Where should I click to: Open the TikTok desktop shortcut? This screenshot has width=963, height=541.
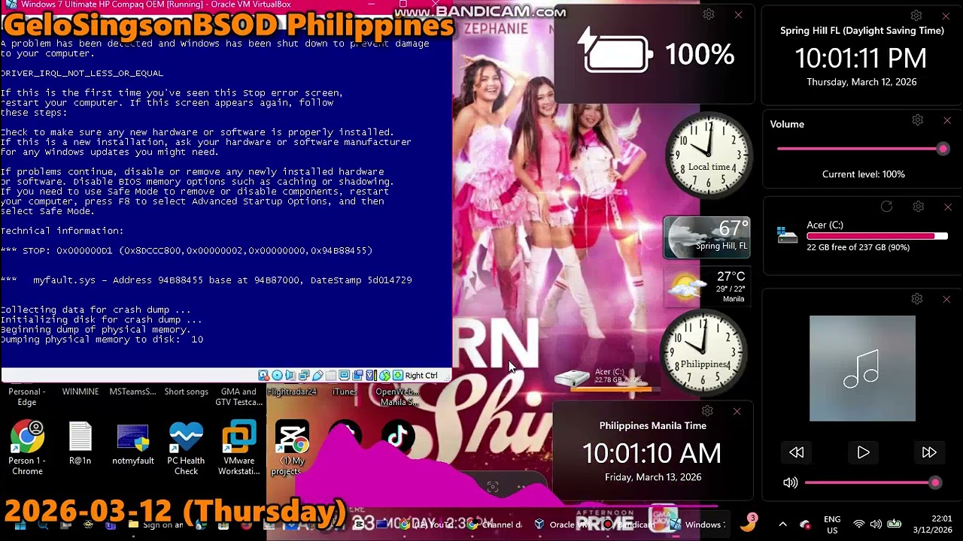(398, 436)
